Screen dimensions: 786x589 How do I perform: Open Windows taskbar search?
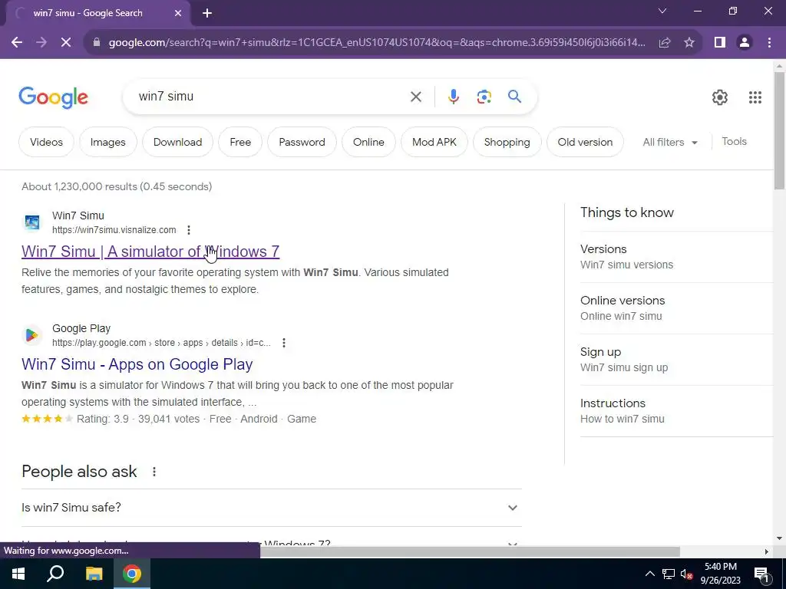[55, 574]
